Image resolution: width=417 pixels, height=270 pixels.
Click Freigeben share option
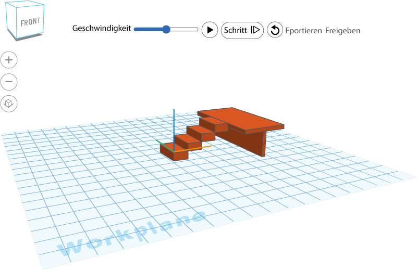coord(342,31)
